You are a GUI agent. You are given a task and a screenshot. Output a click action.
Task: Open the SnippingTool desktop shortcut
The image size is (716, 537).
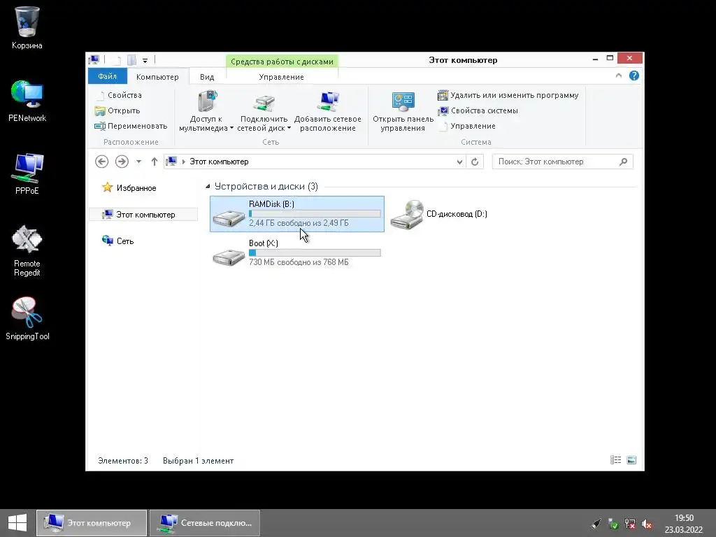point(27,319)
